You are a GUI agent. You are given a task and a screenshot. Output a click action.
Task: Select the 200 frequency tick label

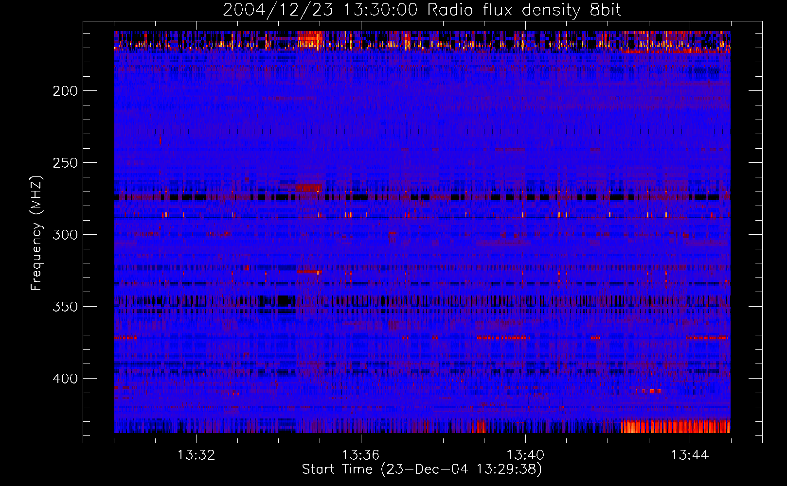pos(65,91)
